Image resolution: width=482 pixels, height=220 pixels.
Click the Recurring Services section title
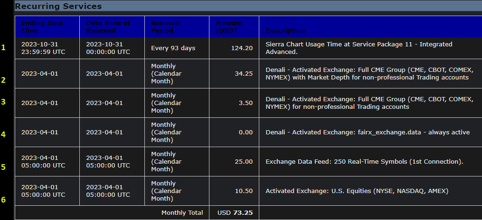click(x=58, y=6)
